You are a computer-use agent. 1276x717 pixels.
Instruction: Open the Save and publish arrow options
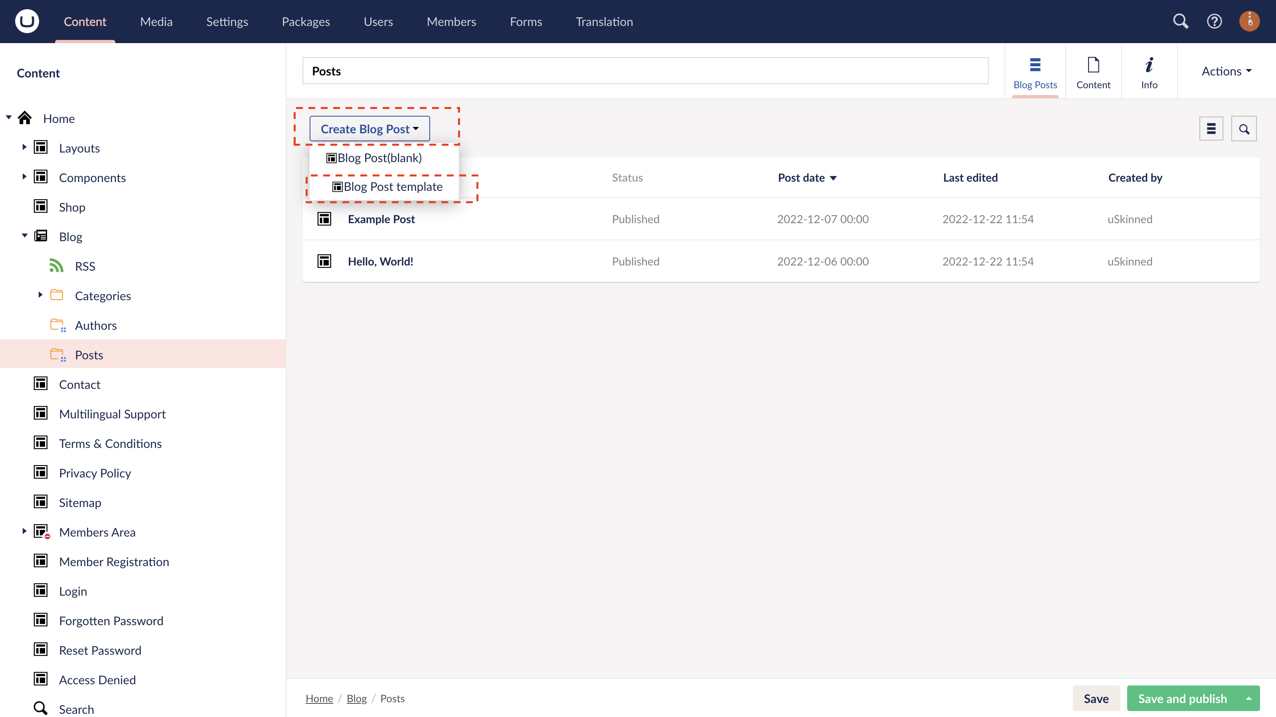click(1249, 698)
